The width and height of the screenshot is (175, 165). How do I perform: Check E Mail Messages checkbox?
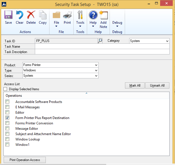coord(7,107)
